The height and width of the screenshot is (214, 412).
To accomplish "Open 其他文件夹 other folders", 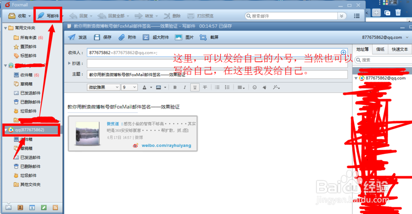I will (27, 185).
